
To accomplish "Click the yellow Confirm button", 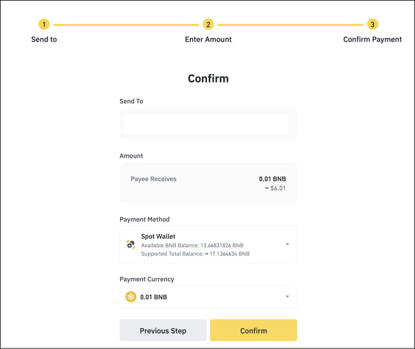I will coord(253,331).
